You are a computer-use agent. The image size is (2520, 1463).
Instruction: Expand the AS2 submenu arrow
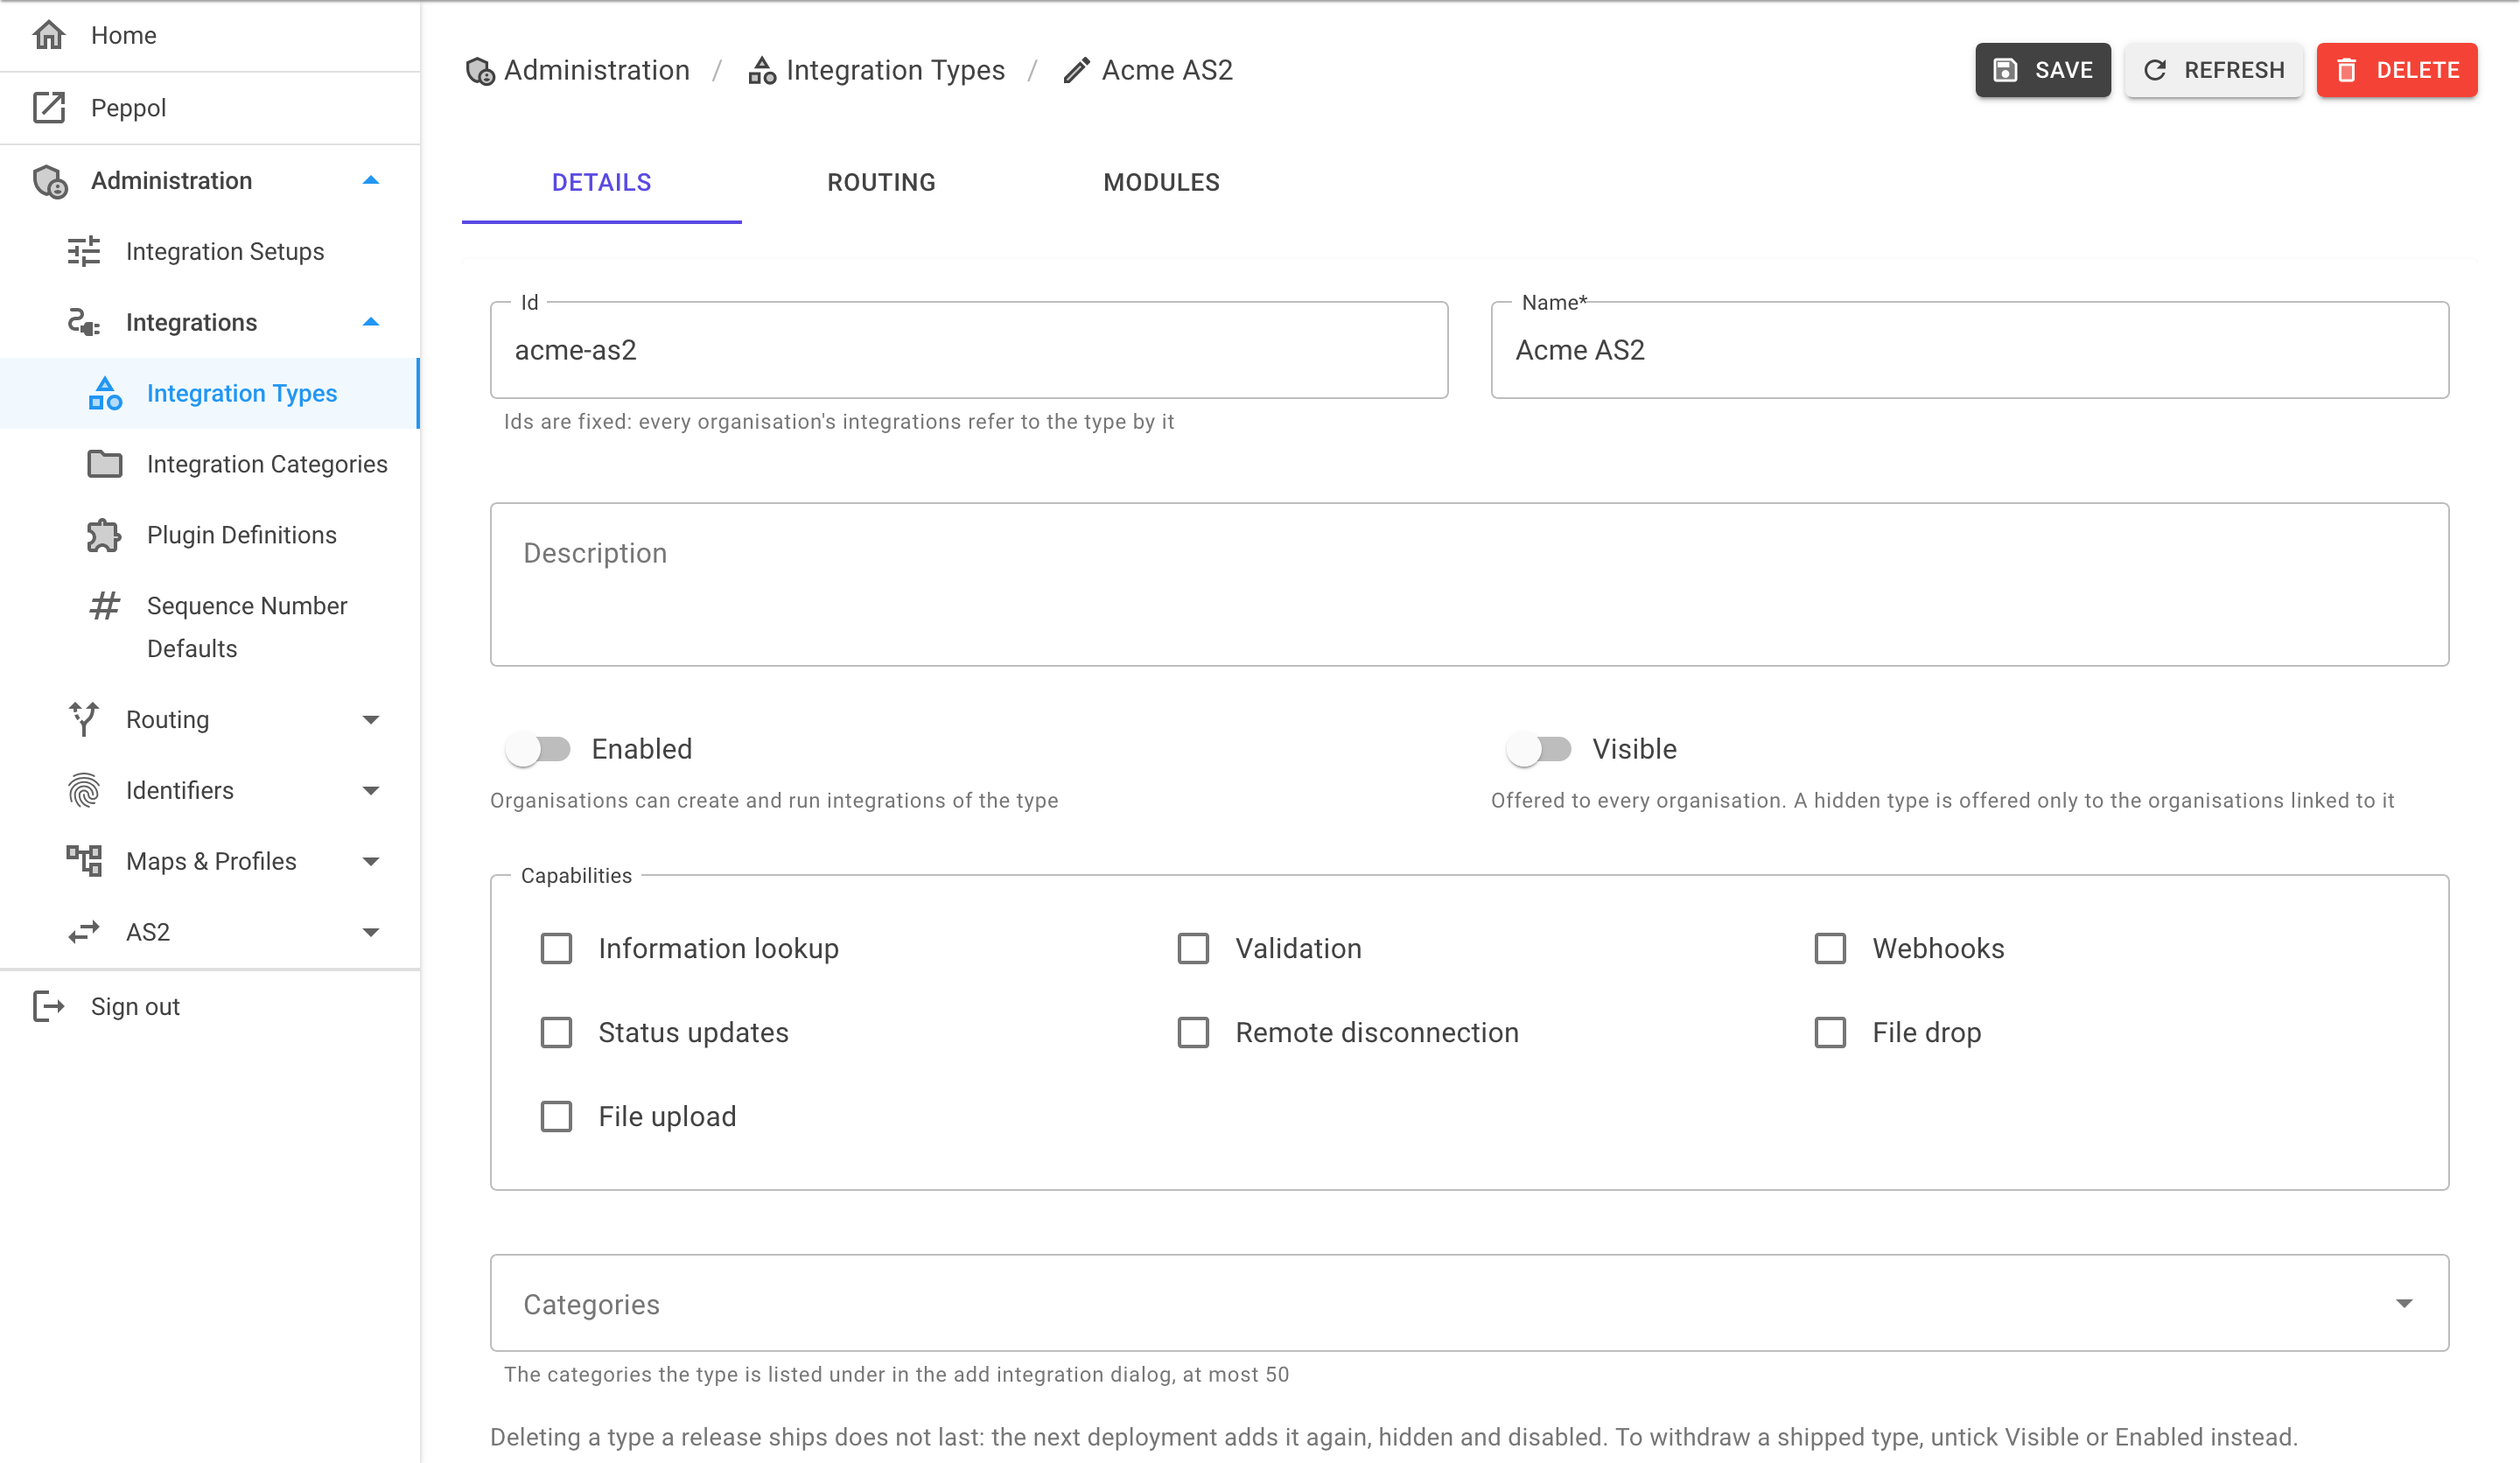pos(371,933)
